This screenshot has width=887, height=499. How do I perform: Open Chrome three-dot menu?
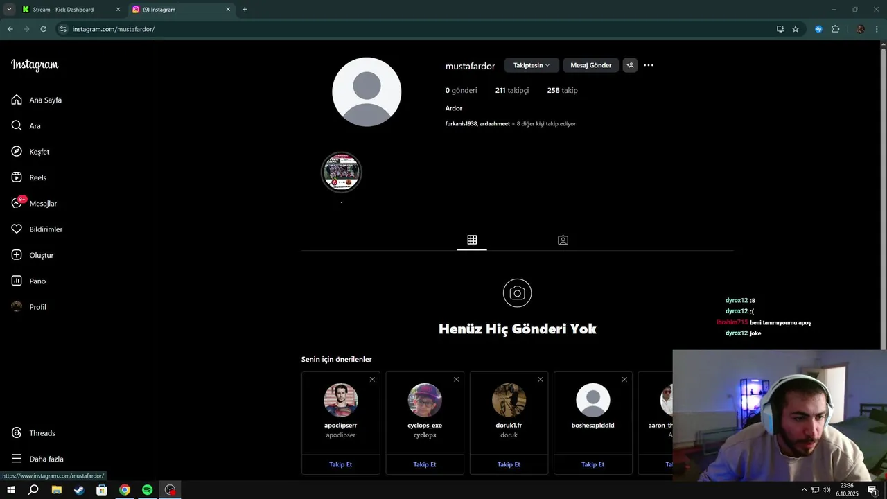[x=877, y=29]
